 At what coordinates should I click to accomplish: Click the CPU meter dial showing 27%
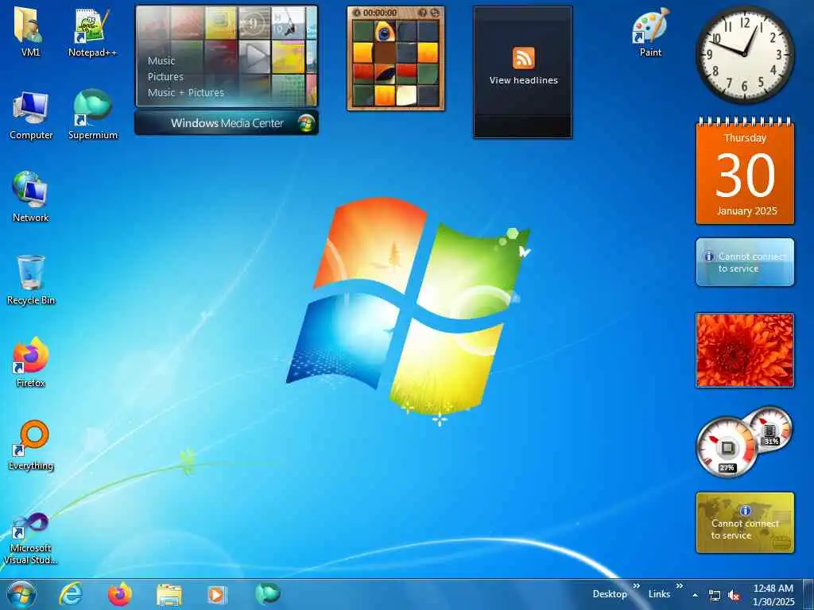tap(727, 448)
